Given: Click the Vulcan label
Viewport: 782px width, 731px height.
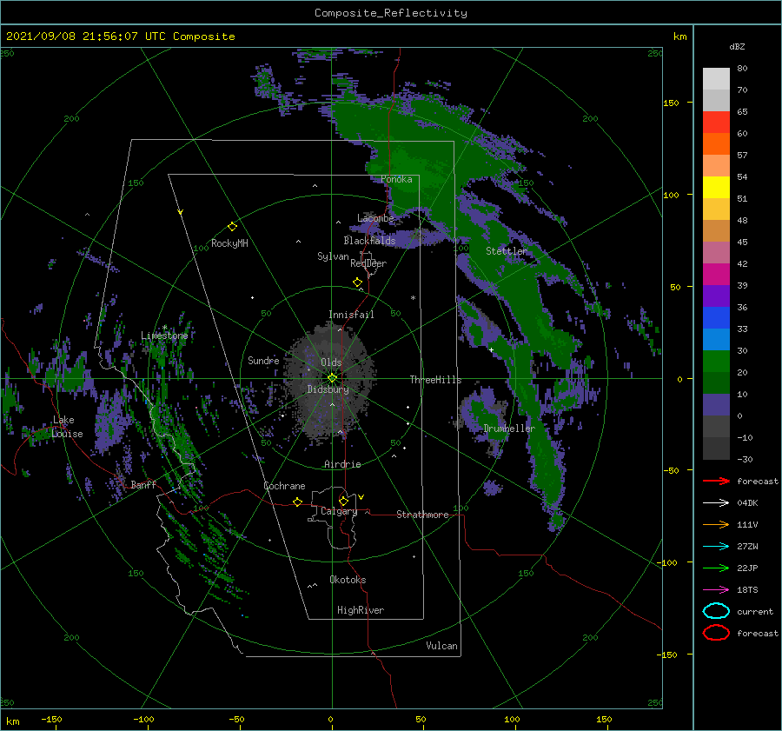Looking at the screenshot, I should click(x=442, y=646).
